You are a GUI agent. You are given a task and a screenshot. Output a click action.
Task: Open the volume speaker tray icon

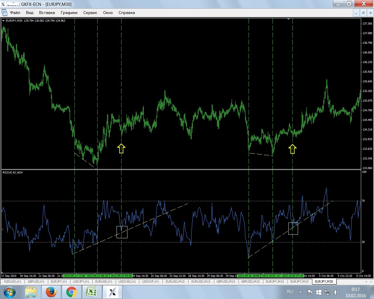pyautogui.click(x=336, y=292)
